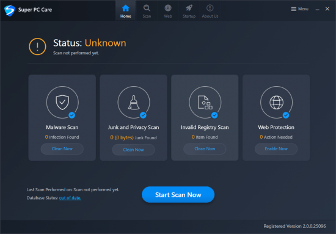The image size is (336, 234).
Task: Click the Super PC Care logo icon
Action: [10, 10]
